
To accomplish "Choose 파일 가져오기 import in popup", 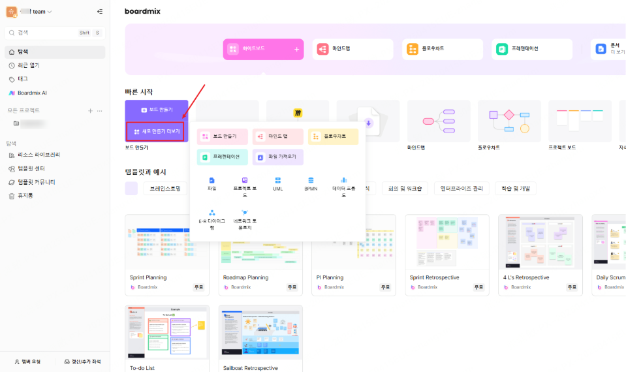I will pyautogui.click(x=278, y=157).
